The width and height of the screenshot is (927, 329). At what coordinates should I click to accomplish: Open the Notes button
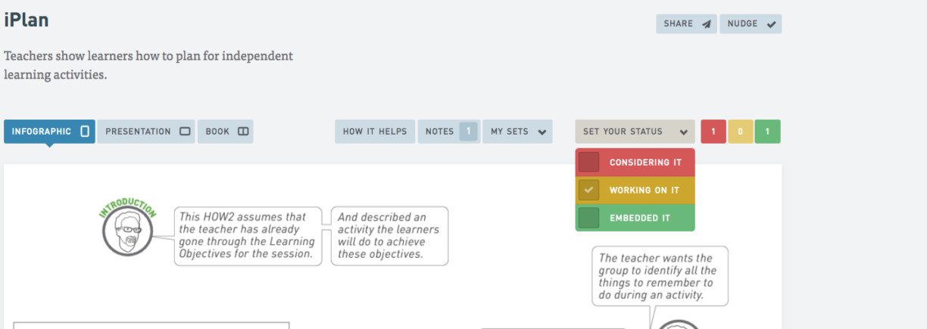pos(448,132)
